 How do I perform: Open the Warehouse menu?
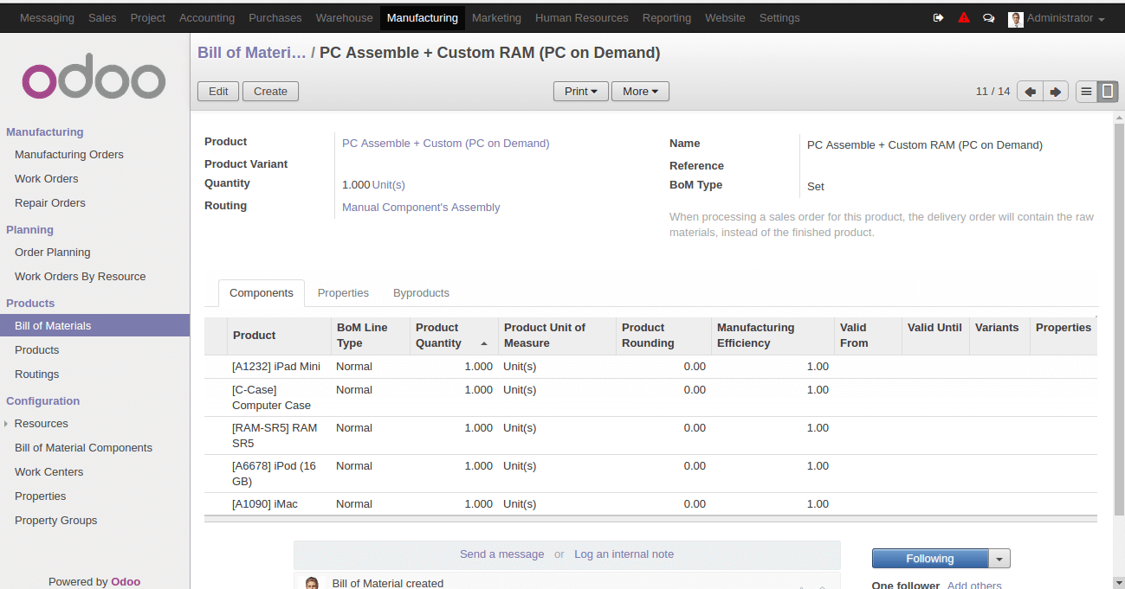click(x=345, y=18)
